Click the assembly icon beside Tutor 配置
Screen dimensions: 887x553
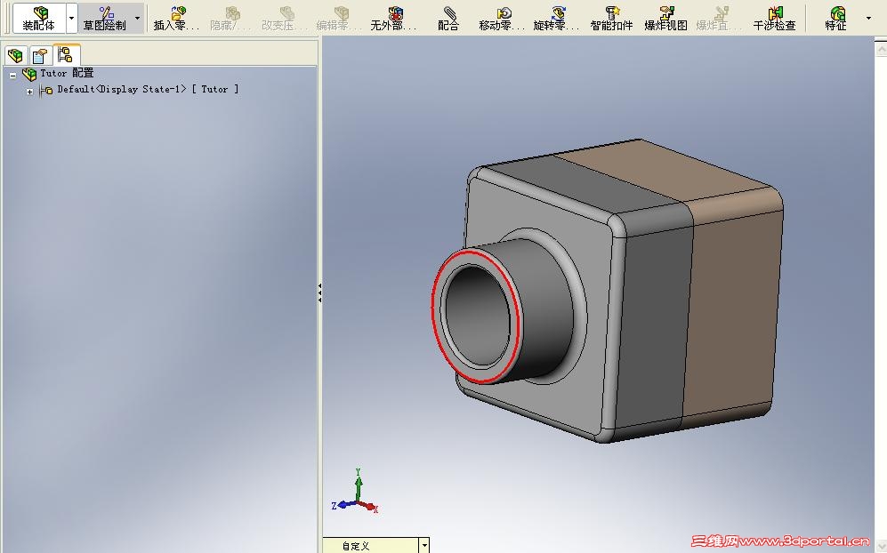pos(28,74)
